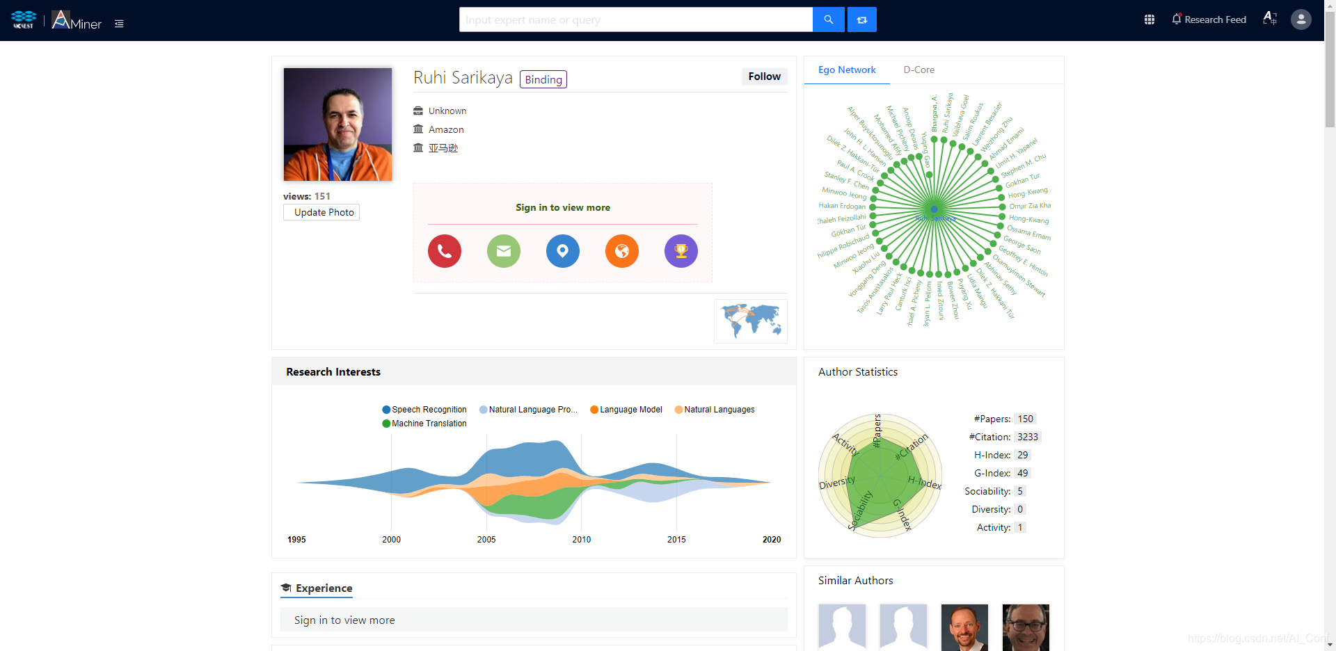This screenshot has width=1336, height=651.
Task: Switch to the Ego Network tab
Action: 847,70
